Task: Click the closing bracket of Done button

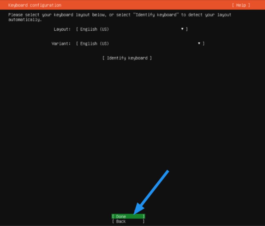Action: point(144,216)
